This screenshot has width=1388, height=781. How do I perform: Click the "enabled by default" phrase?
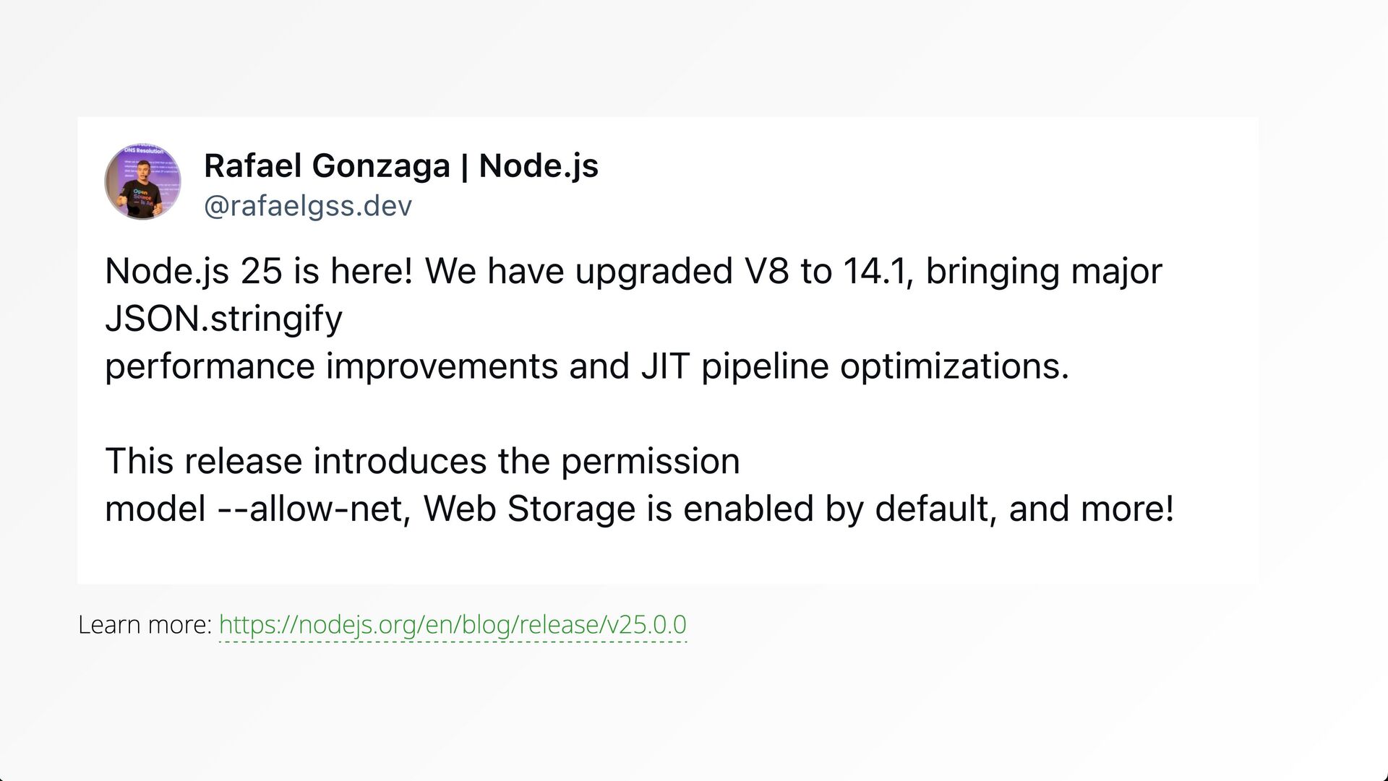(x=836, y=509)
